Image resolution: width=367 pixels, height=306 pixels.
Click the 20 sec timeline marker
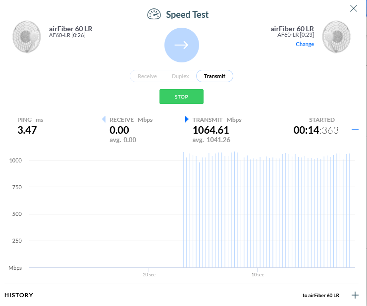click(149, 274)
